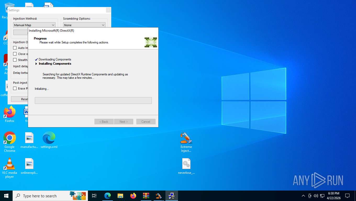Select settings.xml desktop file
356x201 pixels.
pyautogui.click(x=49, y=140)
